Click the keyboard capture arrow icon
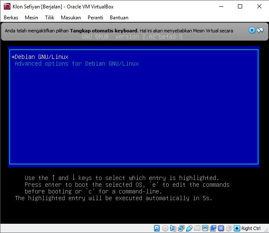Screen dimensions: 269x233 point(237,228)
